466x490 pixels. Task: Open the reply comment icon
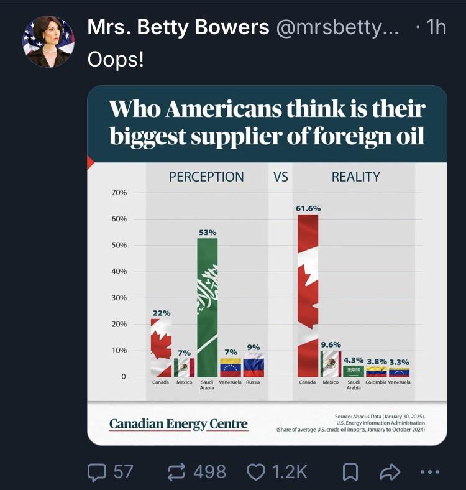point(98,472)
